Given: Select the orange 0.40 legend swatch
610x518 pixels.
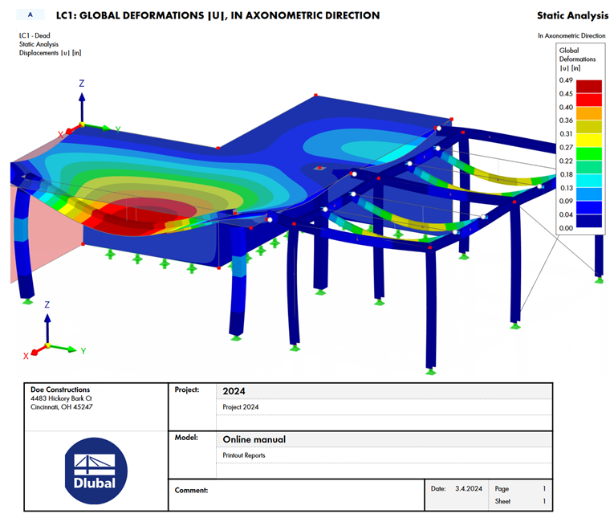Looking at the screenshot, I should click(588, 113).
